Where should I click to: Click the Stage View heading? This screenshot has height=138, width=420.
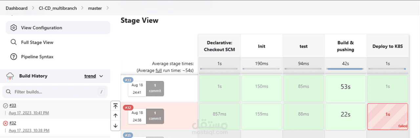[139, 20]
